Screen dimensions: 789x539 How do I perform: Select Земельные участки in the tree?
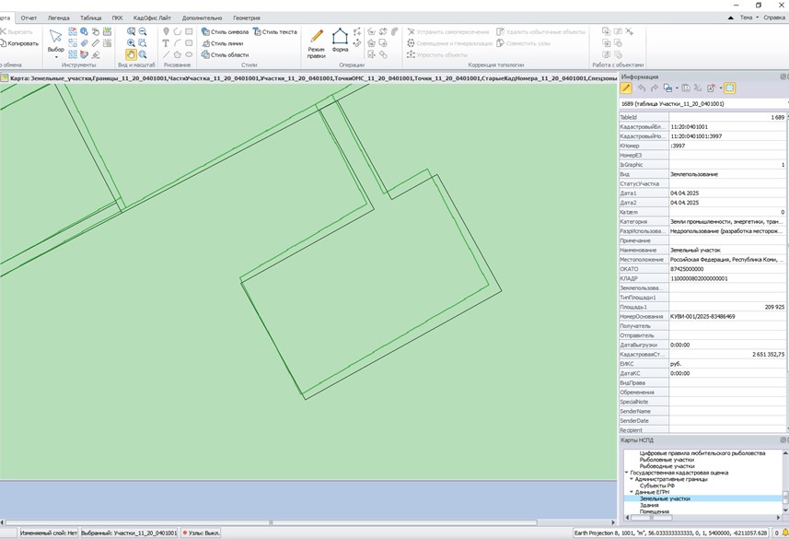coord(665,498)
